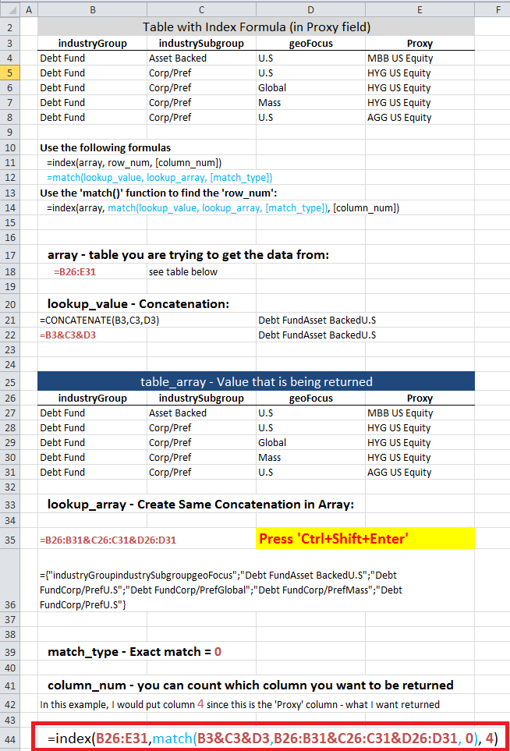Select column D header
510x751 pixels.
point(311,9)
